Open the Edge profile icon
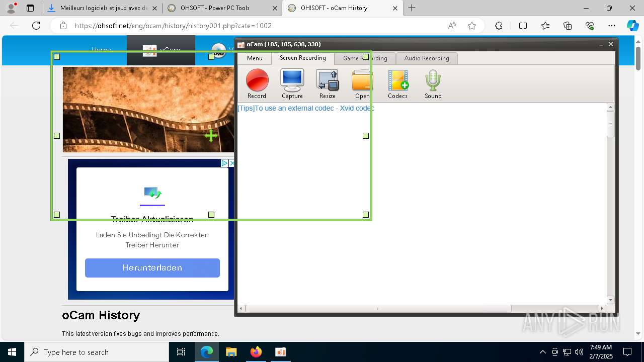The image size is (644, 362). [11, 8]
